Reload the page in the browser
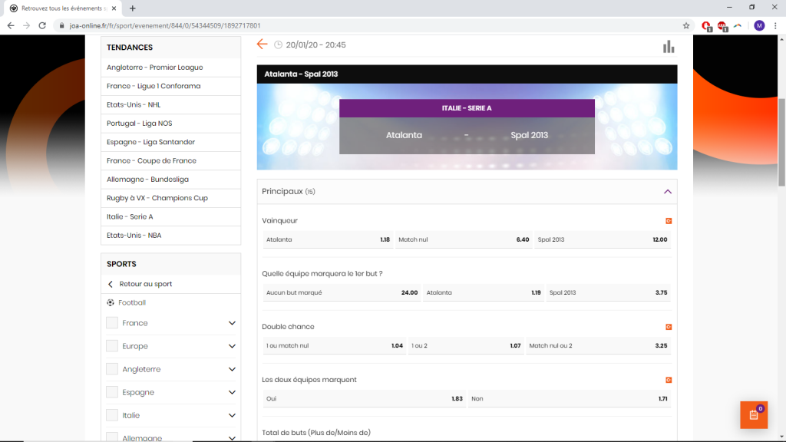Screen dimensions: 786x442 42,25
